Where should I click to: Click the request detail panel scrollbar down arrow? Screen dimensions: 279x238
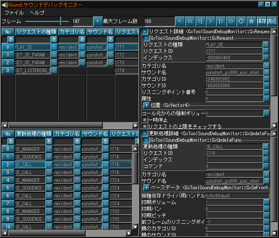pos(274,126)
